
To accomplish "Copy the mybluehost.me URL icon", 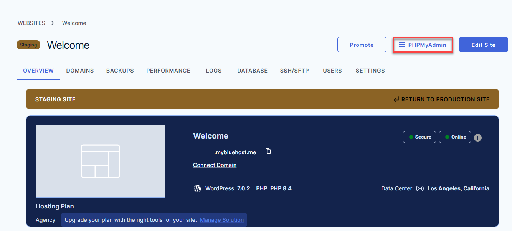I will pos(268,151).
